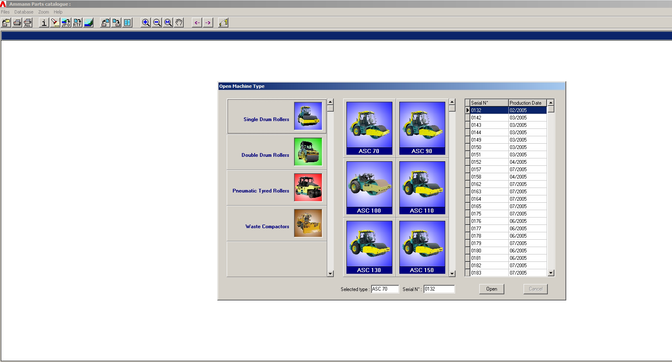Viewport: 672px width, 362px height.
Task: Open the information (i) toolbar icon
Action: (44, 23)
